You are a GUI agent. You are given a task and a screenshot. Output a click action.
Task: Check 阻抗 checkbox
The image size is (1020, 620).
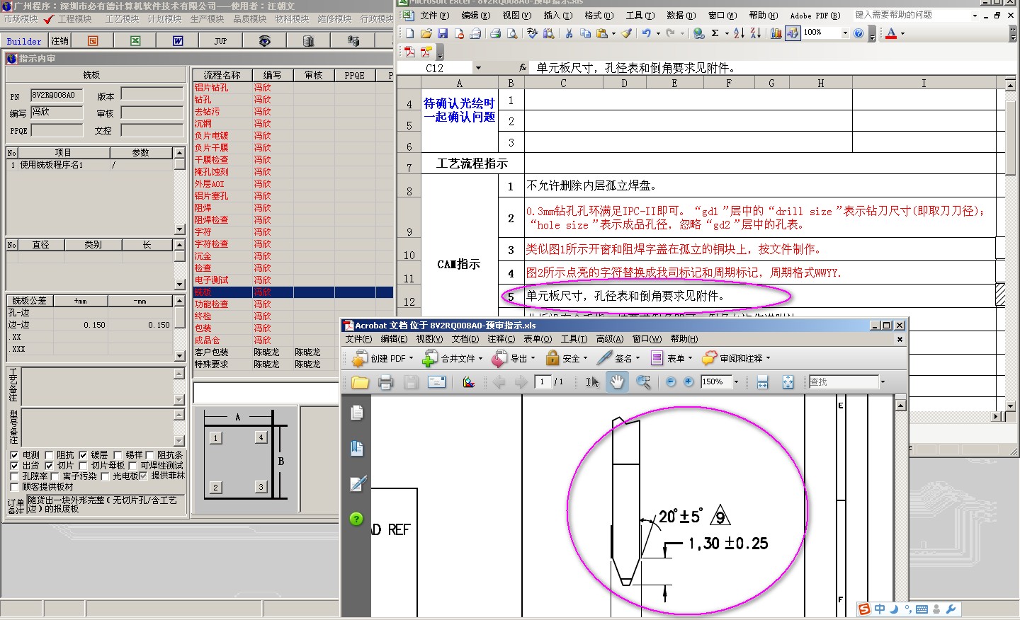(x=49, y=455)
